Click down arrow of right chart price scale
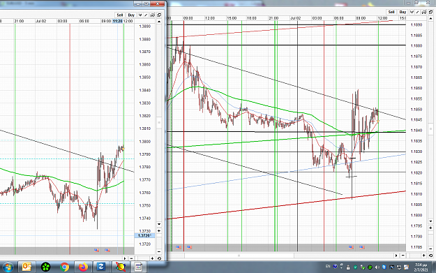The width and height of the screenshot is (436, 273). pyautogui.click(x=430, y=221)
